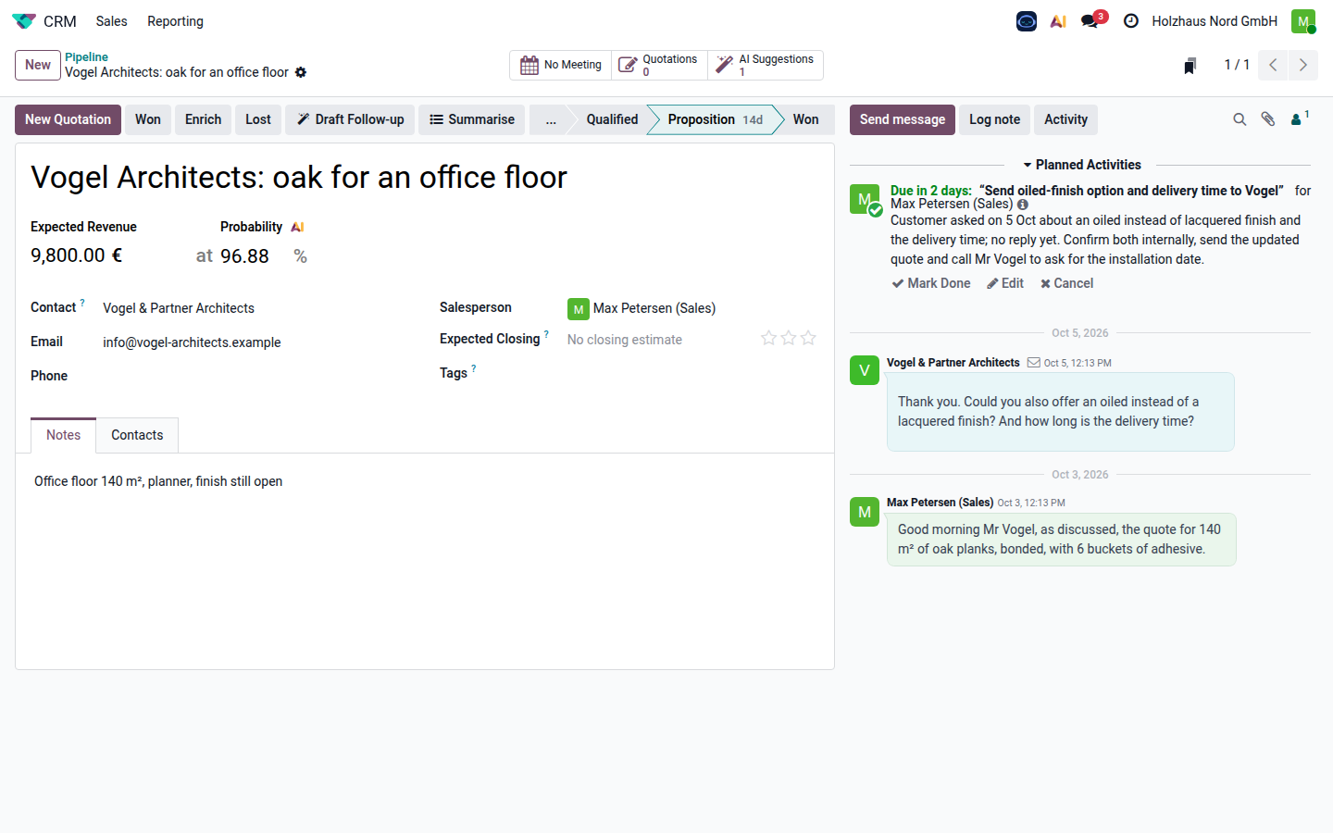The height and width of the screenshot is (833, 1333).
Task: Go to next record arrow
Action: tap(1302, 65)
